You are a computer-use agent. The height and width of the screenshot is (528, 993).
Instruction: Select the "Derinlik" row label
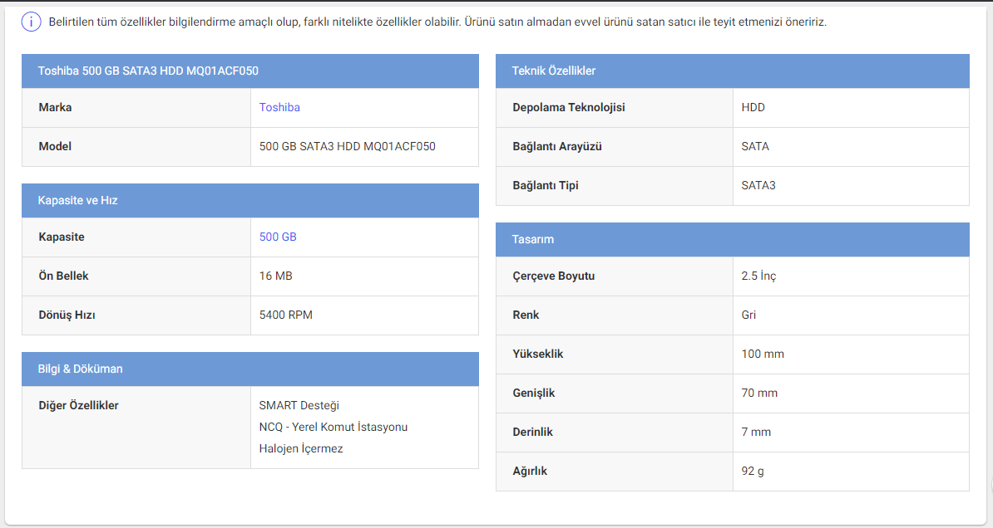(x=532, y=433)
